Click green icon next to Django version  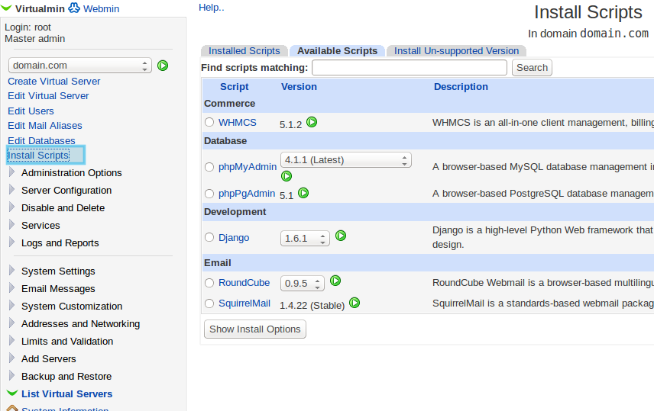pos(341,236)
